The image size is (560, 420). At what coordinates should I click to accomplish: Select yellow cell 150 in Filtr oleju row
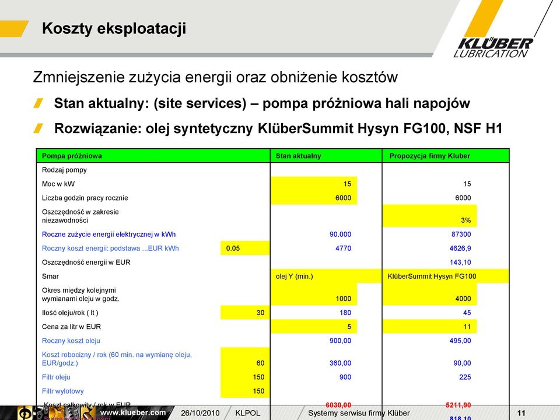pyautogui.click(x=245, y=377)
